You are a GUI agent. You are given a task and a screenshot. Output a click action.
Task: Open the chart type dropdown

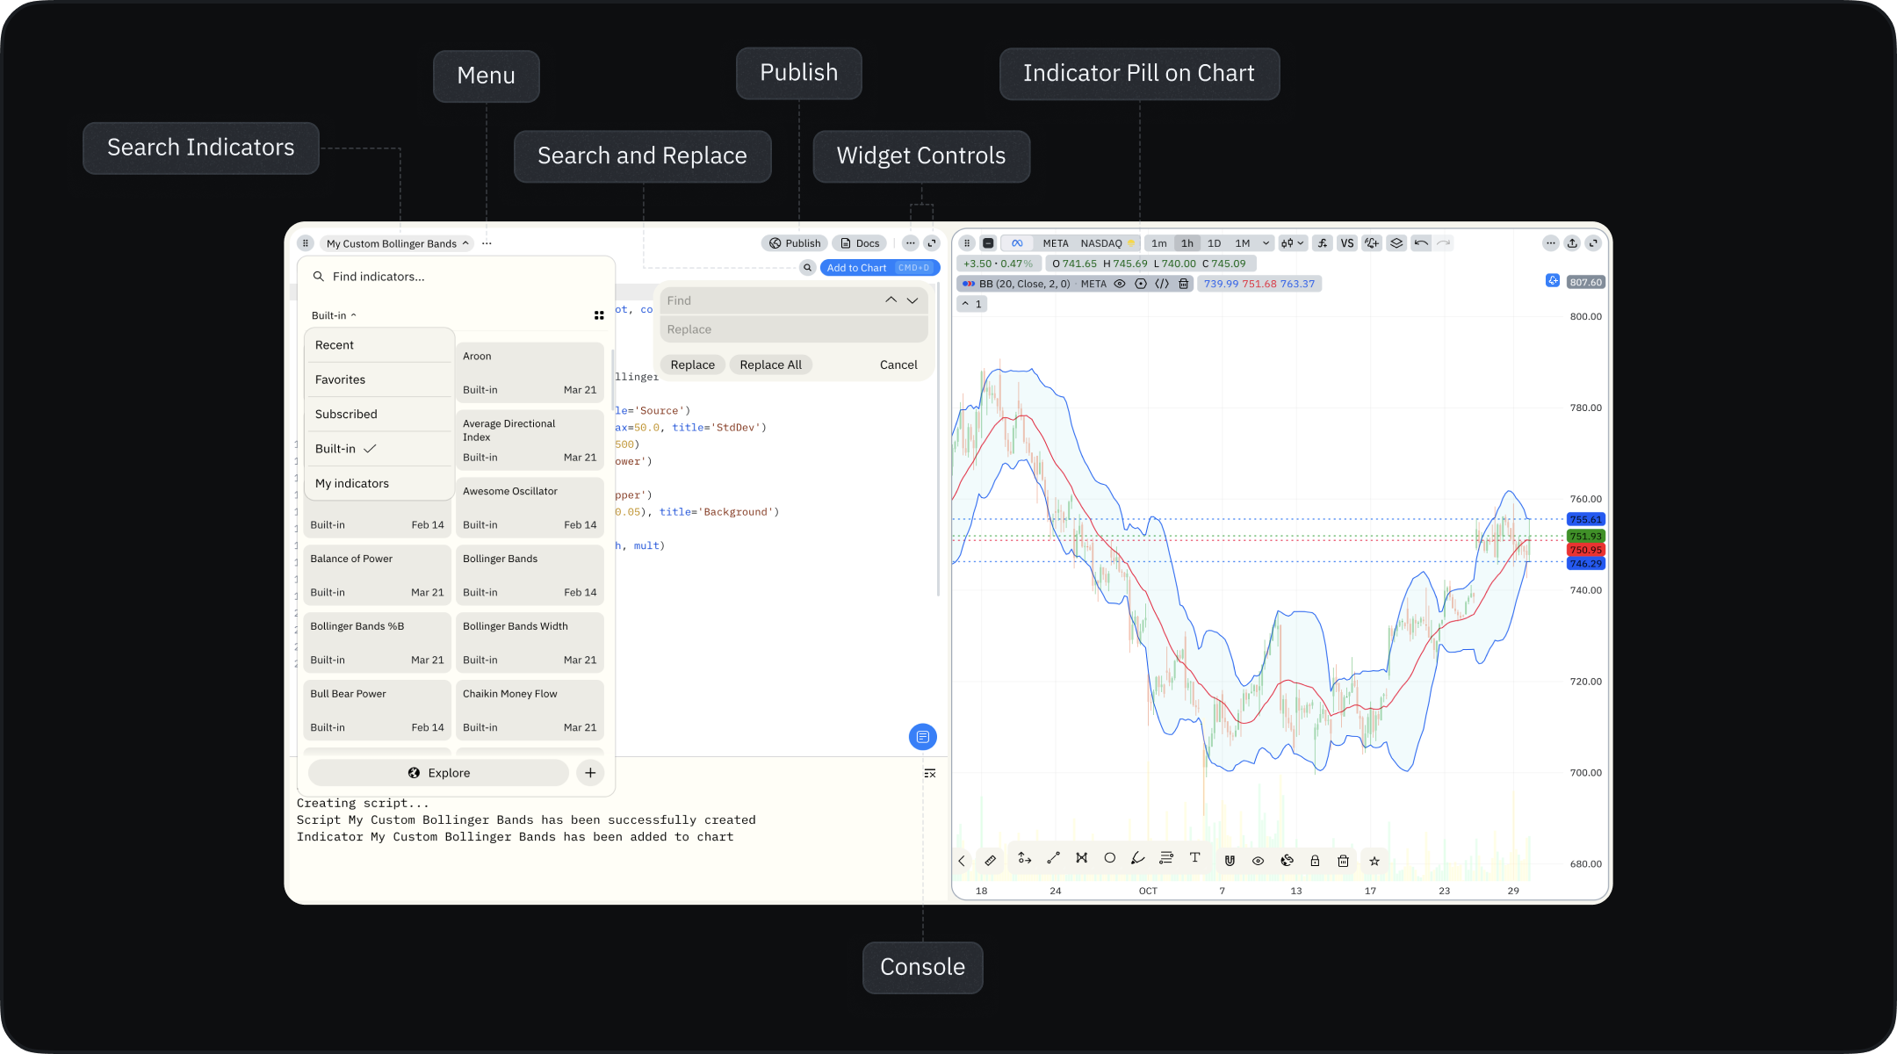[1292, 243]
